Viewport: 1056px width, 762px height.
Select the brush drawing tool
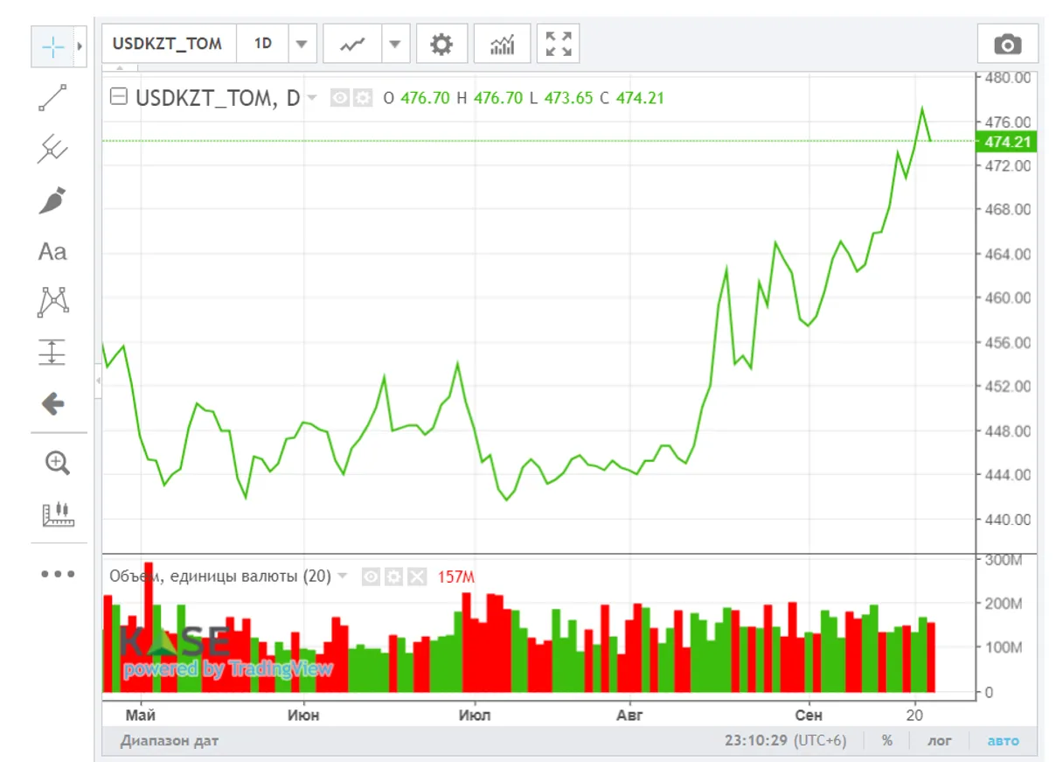(x=52, y=200)
